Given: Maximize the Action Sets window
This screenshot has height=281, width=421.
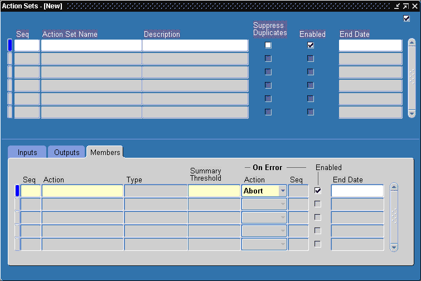Looking at the screenshot, I should pyautogui.click(x=406, y=6).
